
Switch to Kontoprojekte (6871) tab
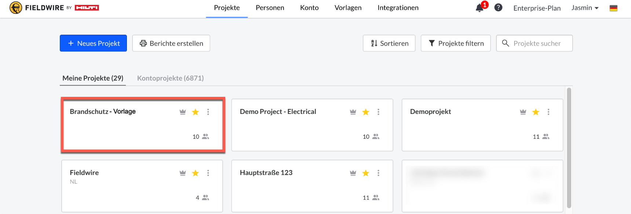click(170, 78)
